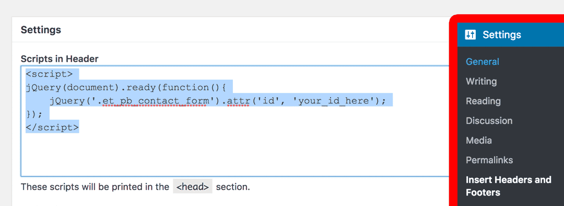Go to Writing settings
Screen dimensions: 564x206
click(481, 81)
